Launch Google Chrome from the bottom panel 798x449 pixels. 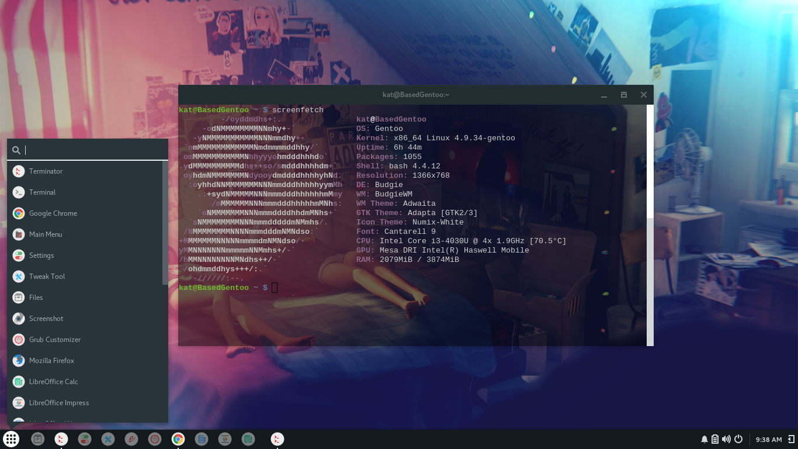coord(178,439)
